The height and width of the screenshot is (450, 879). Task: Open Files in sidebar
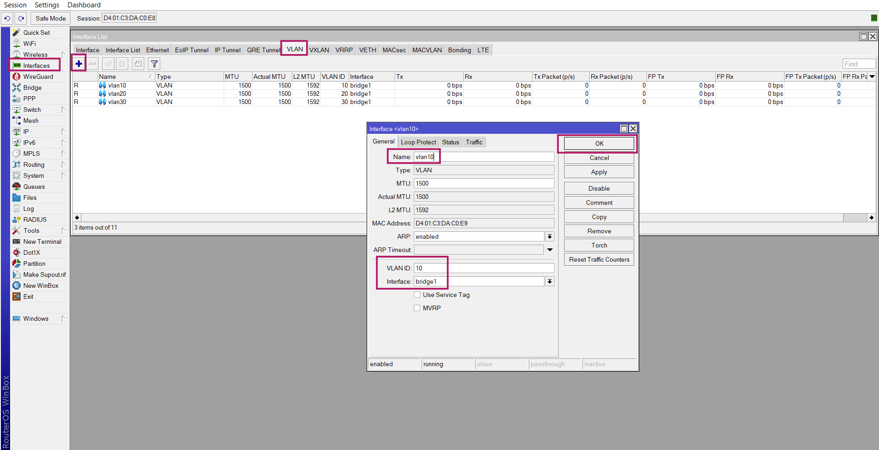click(30, 198)
